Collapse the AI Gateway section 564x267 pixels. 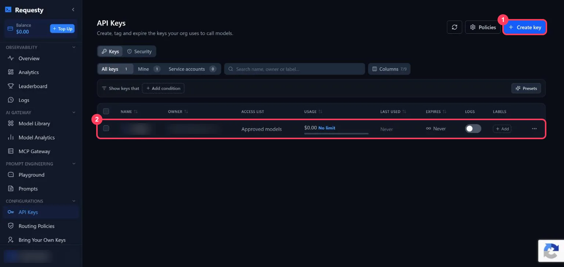(x=74, y=112)
